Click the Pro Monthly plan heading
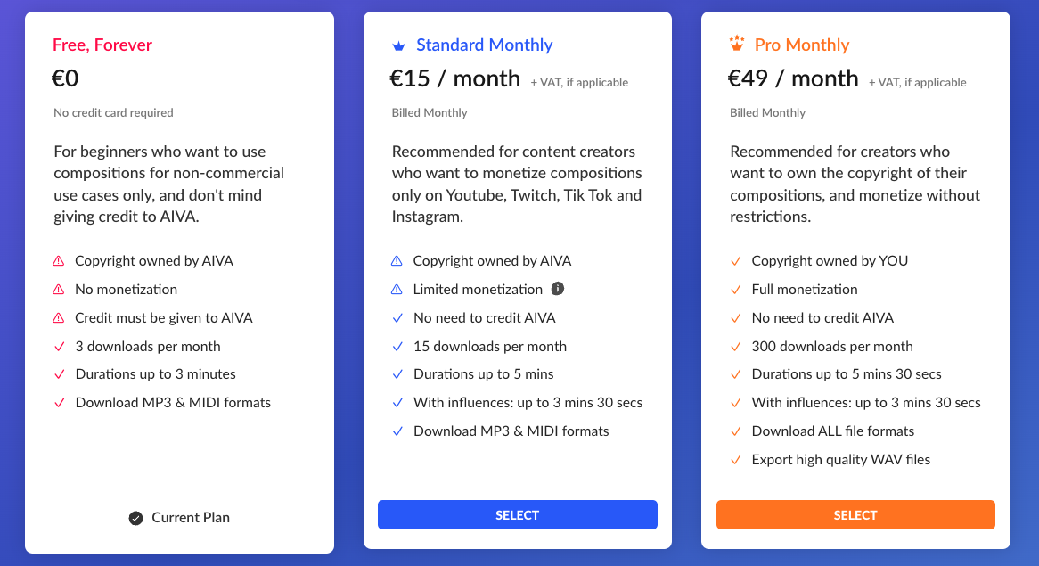The width and height of the screenshot is (1039, 566). tap(802, 45)
